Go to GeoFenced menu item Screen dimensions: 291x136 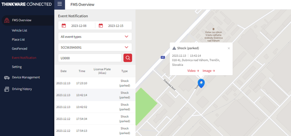point(19,49)
